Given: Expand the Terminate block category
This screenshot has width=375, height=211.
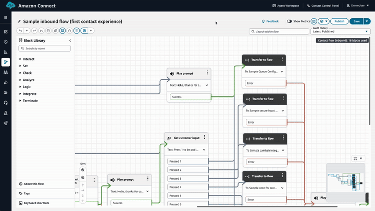Looking at the screenshot, I should [x=20, y=101].
